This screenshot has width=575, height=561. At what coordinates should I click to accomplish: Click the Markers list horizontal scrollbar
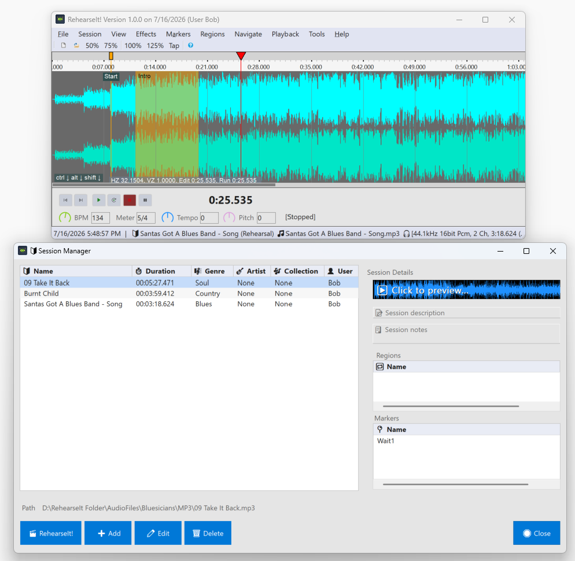[455, 484]
